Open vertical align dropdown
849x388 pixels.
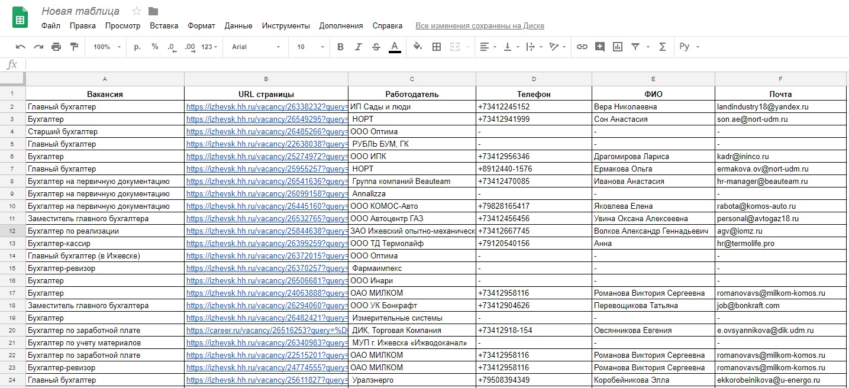point(511,47)
